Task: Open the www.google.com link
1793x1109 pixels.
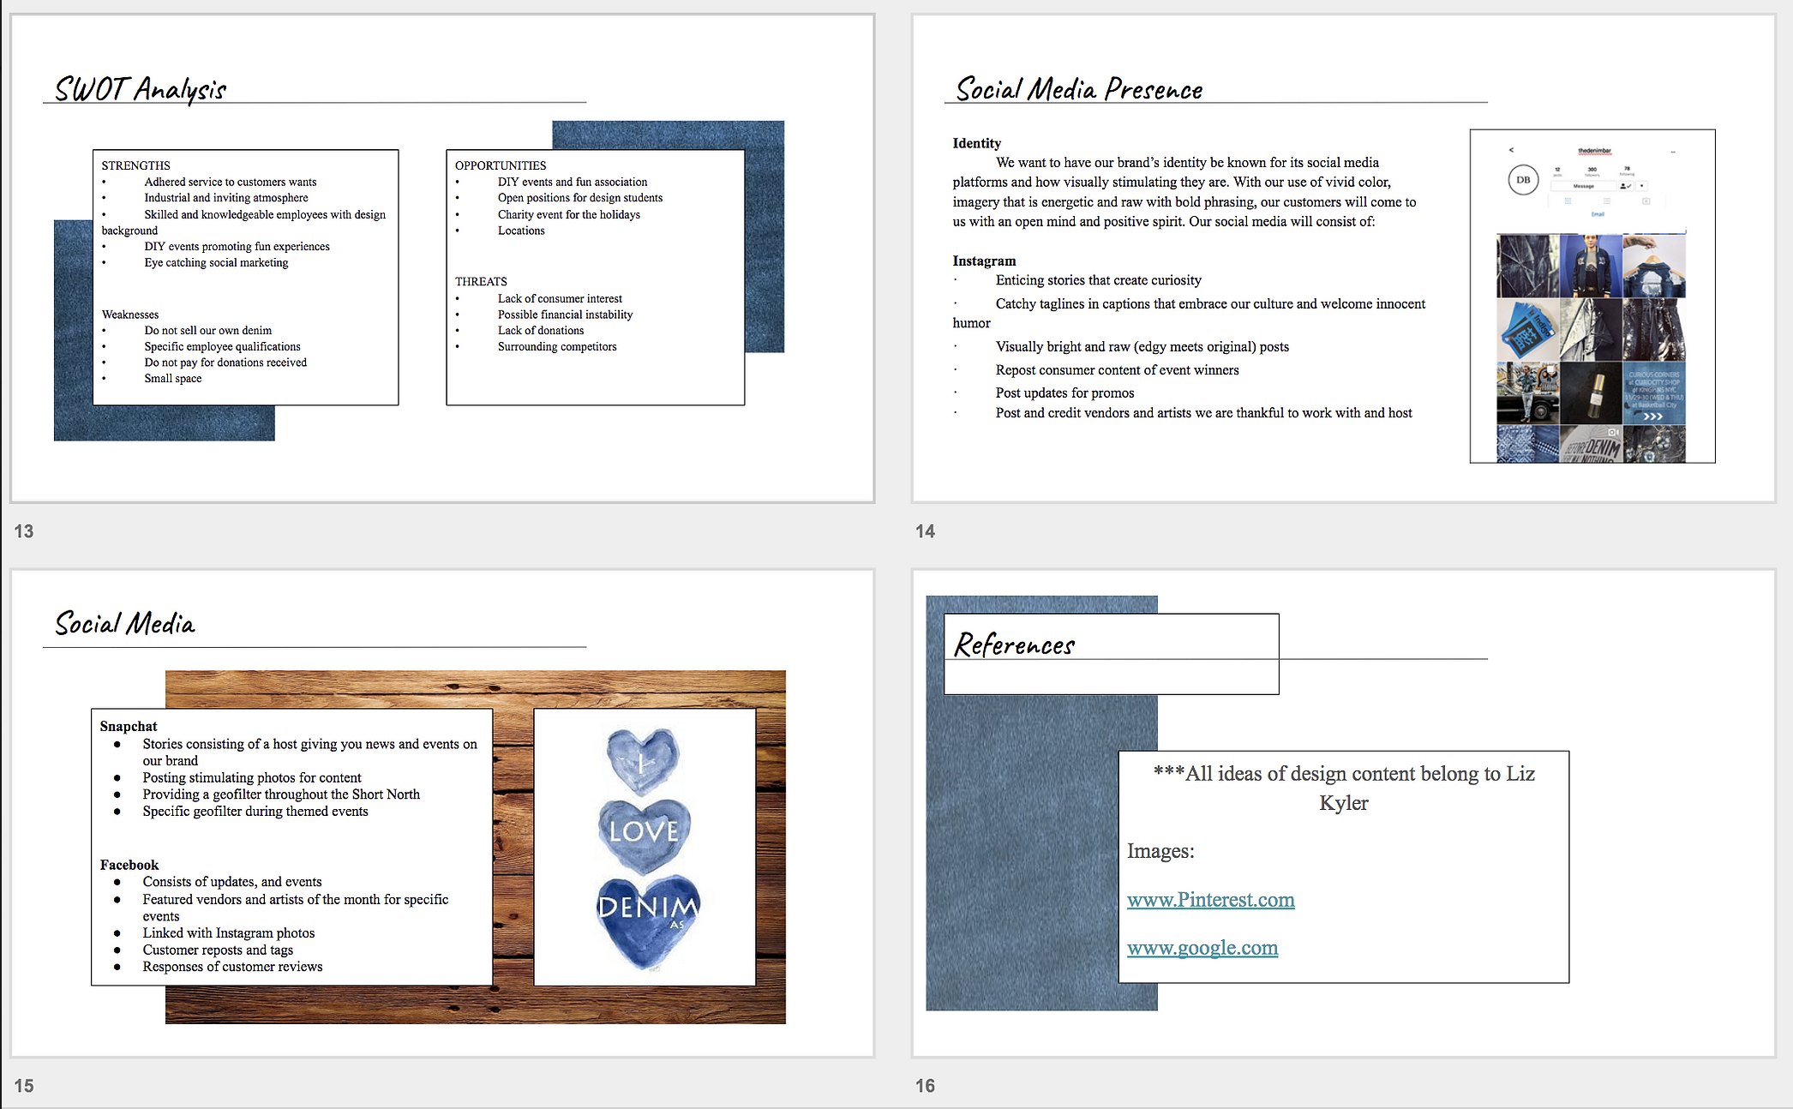Action: pos(1202,948)
